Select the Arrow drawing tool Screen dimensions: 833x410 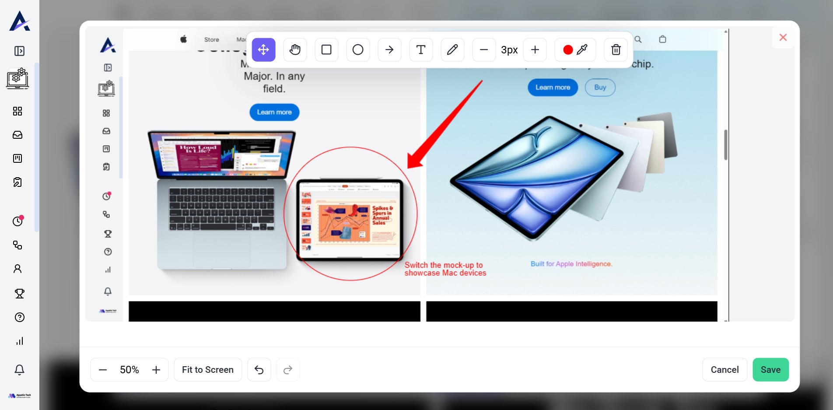pos(389,50)
